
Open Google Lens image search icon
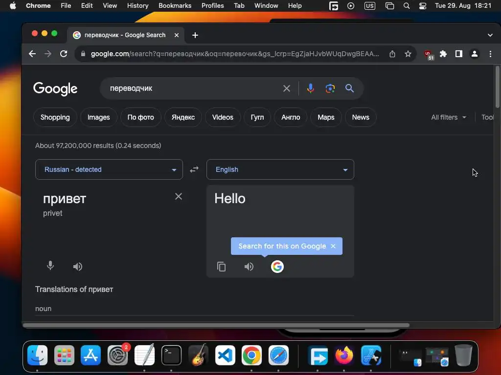(x=330, y=88)
